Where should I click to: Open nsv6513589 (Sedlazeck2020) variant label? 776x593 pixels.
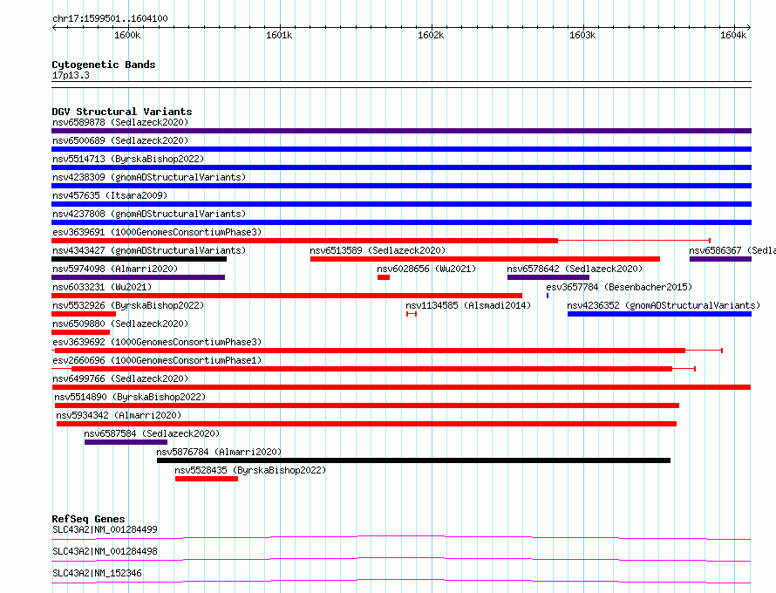pyautogui.click(x=378, y=250)
